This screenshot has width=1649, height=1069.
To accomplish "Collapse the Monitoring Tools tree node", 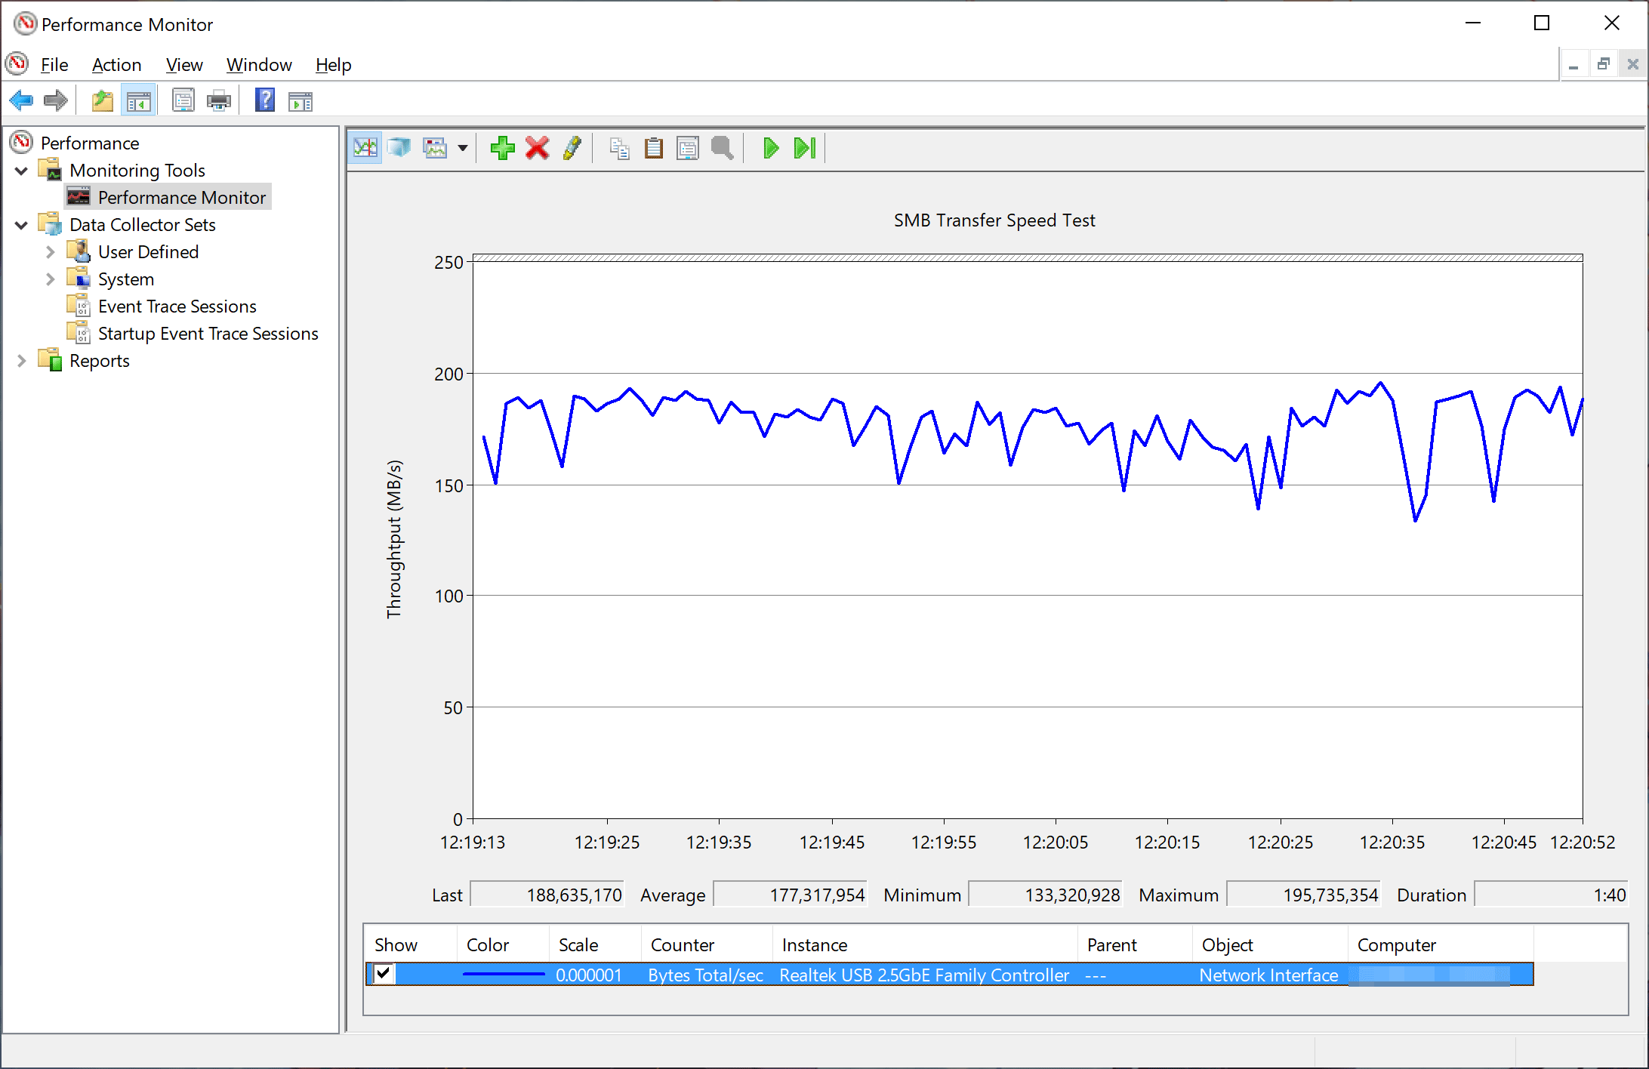I will [x=21, y=171].
